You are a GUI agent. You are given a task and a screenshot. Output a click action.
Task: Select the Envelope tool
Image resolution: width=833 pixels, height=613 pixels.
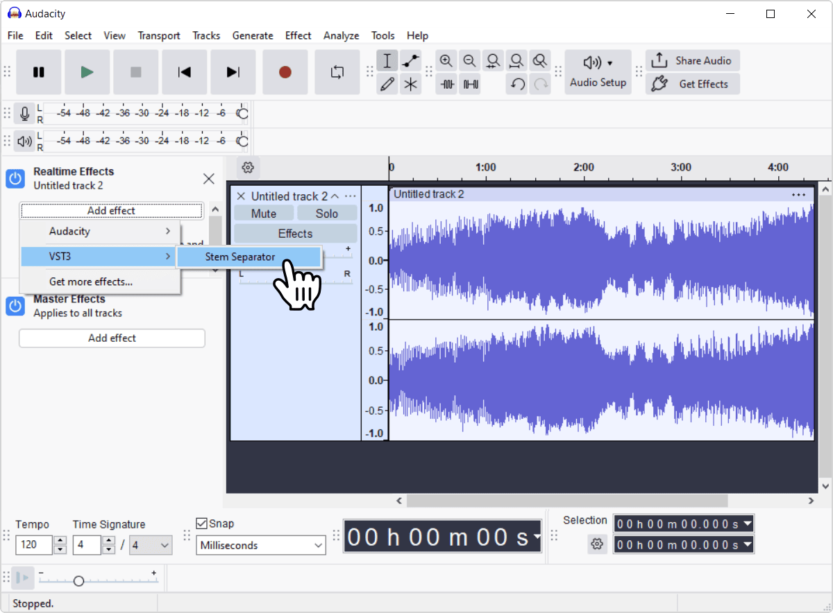click(x=410, y=61)
